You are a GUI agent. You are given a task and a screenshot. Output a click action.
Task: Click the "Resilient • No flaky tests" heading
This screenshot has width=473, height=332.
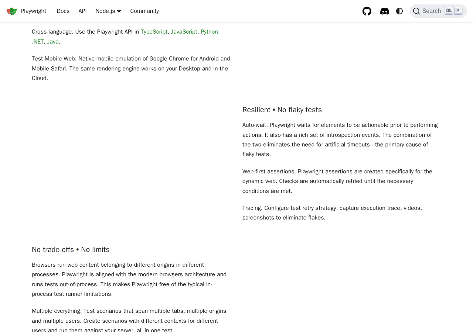pos(282,110)
